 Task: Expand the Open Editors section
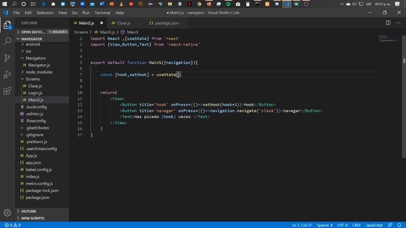[x=43, y=32]
